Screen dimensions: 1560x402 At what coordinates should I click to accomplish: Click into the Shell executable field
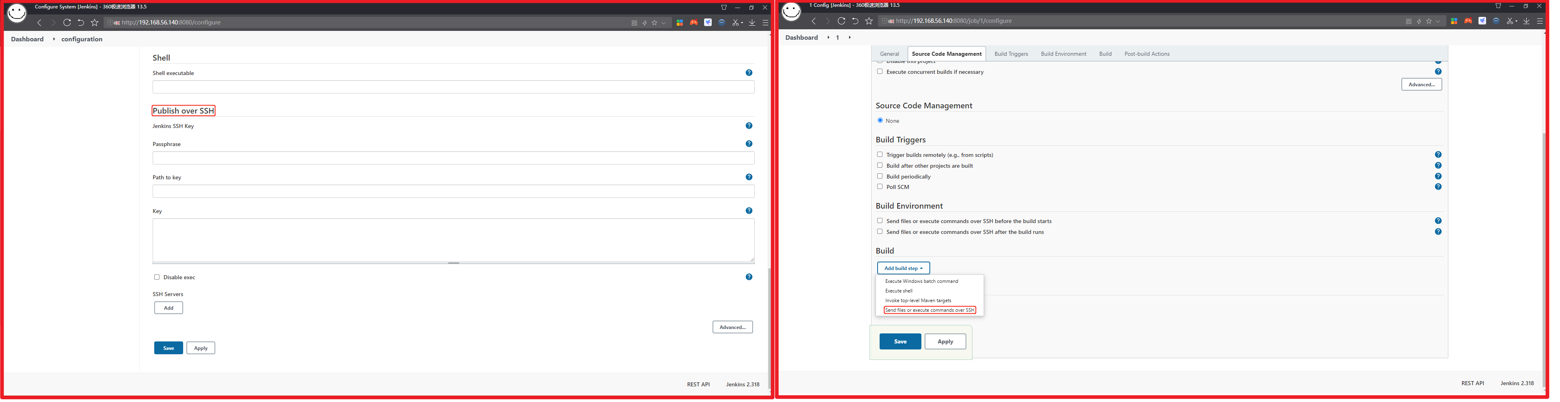click(453, 87)
